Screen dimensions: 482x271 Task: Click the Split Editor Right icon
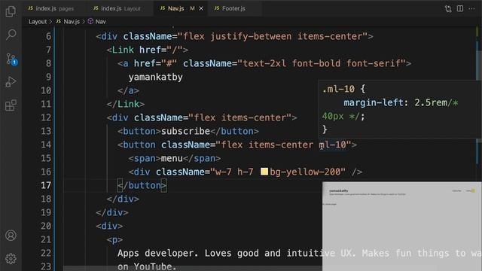click(x=460, y=8)
